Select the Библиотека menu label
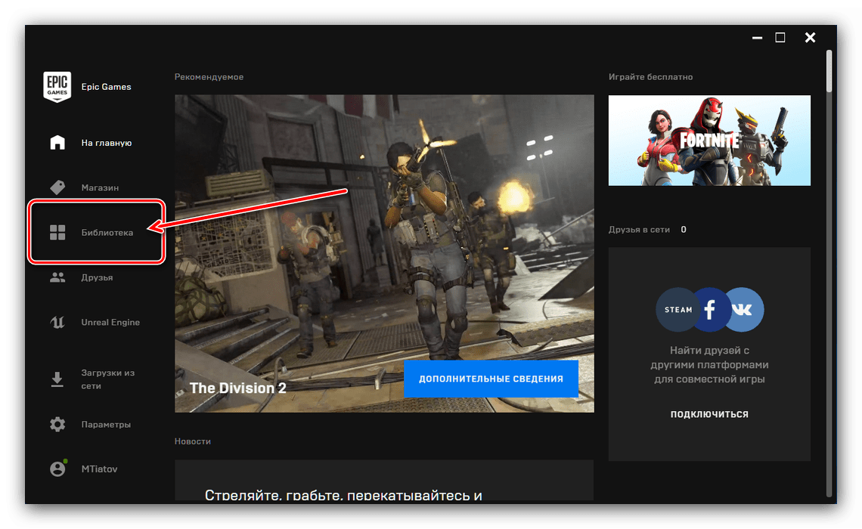Viewport: 862px width, 529px height. click(107, 233)
